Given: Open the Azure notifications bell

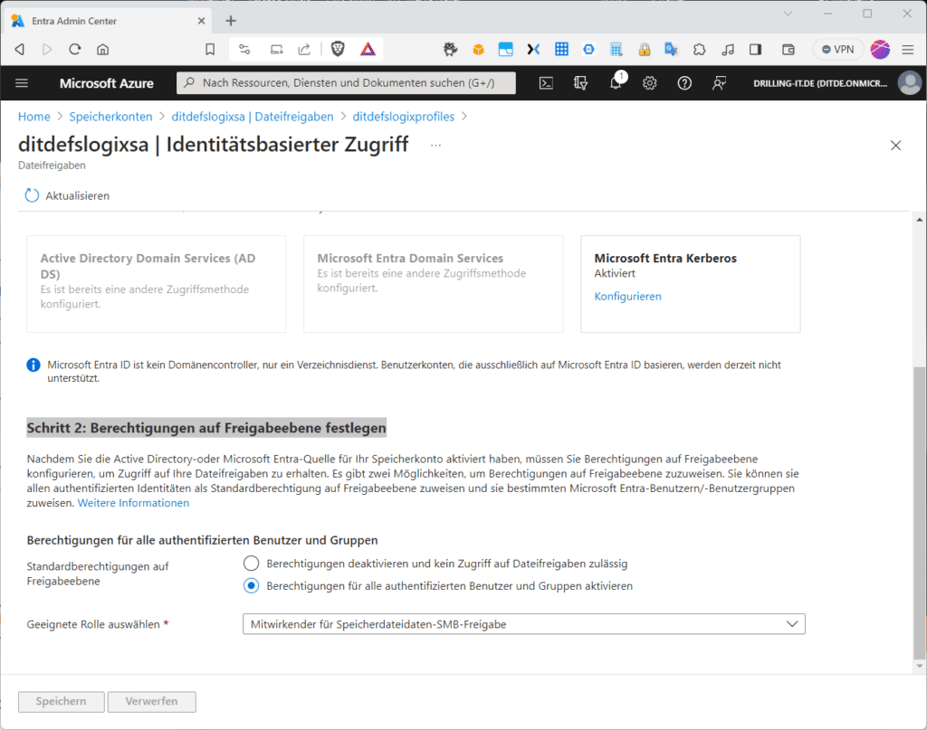Looking at the screenshot, I should click(616, 82).
